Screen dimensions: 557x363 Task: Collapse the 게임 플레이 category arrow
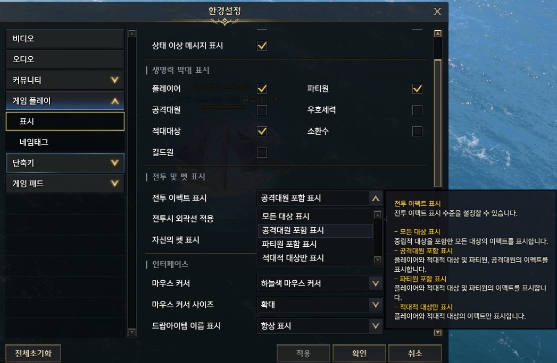[x=115, y=101]
